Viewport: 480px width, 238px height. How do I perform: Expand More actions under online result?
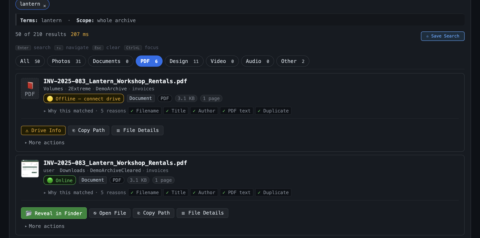pyautogui.click(x=44, y=226)
